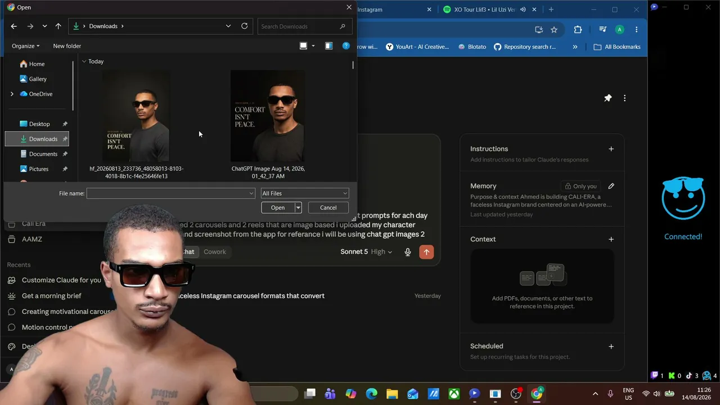
Task: Go back in the Open dialog
Action: [14, 26]
